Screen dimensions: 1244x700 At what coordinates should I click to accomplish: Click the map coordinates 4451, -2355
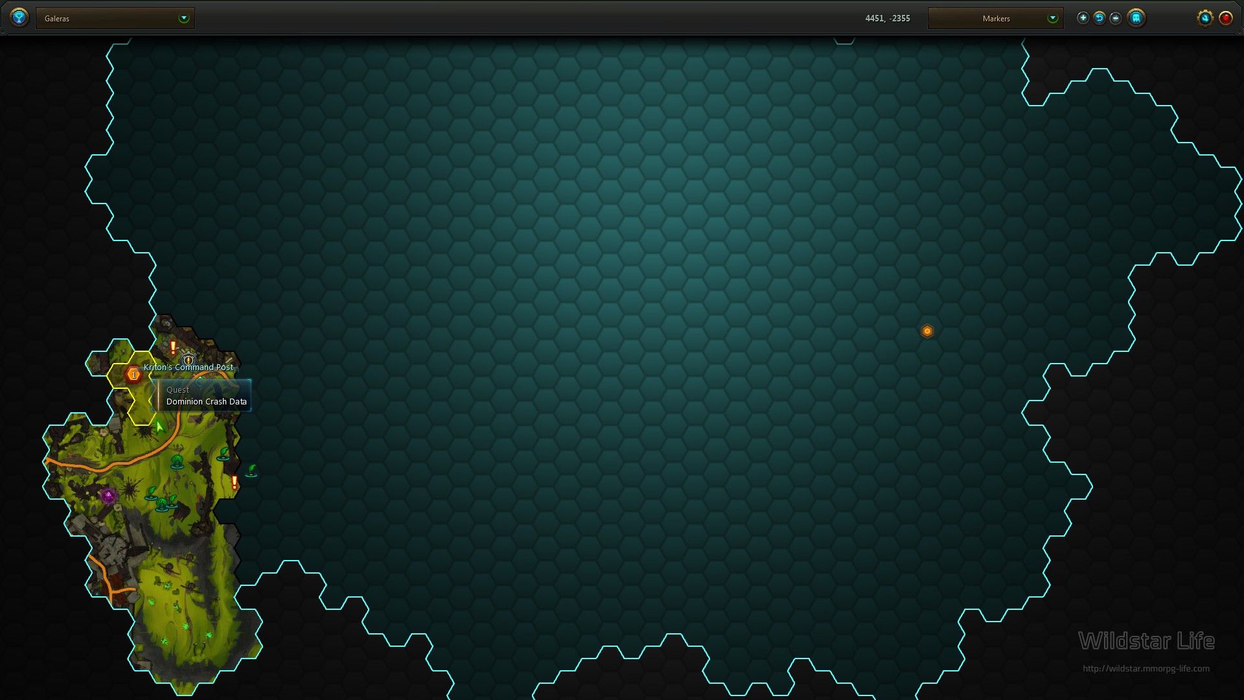point(887,18)
